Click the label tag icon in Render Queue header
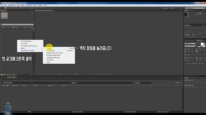Image resolution: width=206 pixels, height=115 pixels. [8, 85]
